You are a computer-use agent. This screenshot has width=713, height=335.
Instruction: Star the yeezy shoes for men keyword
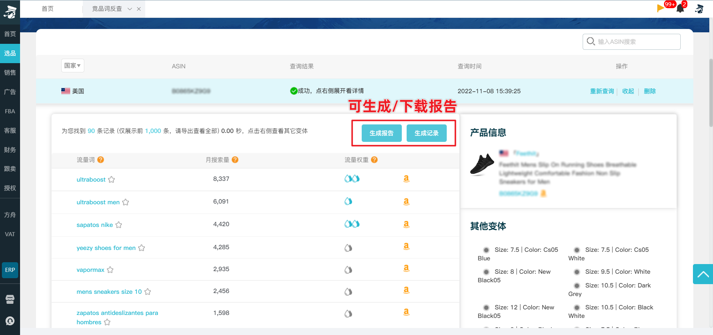pyautogui.click(x=141, y=248)
